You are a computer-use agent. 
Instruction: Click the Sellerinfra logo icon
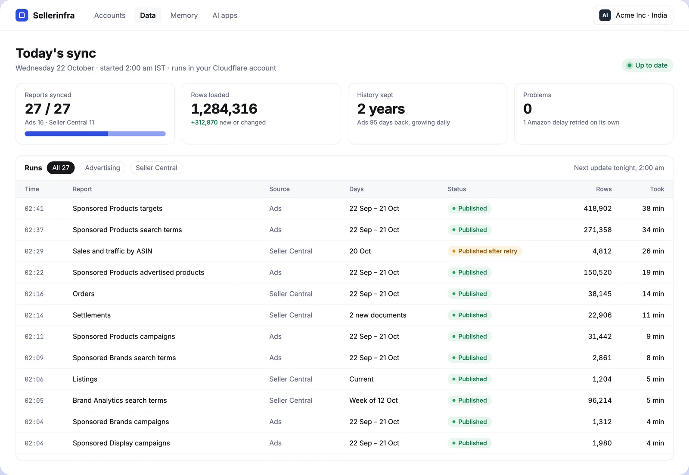pos(22,15)
